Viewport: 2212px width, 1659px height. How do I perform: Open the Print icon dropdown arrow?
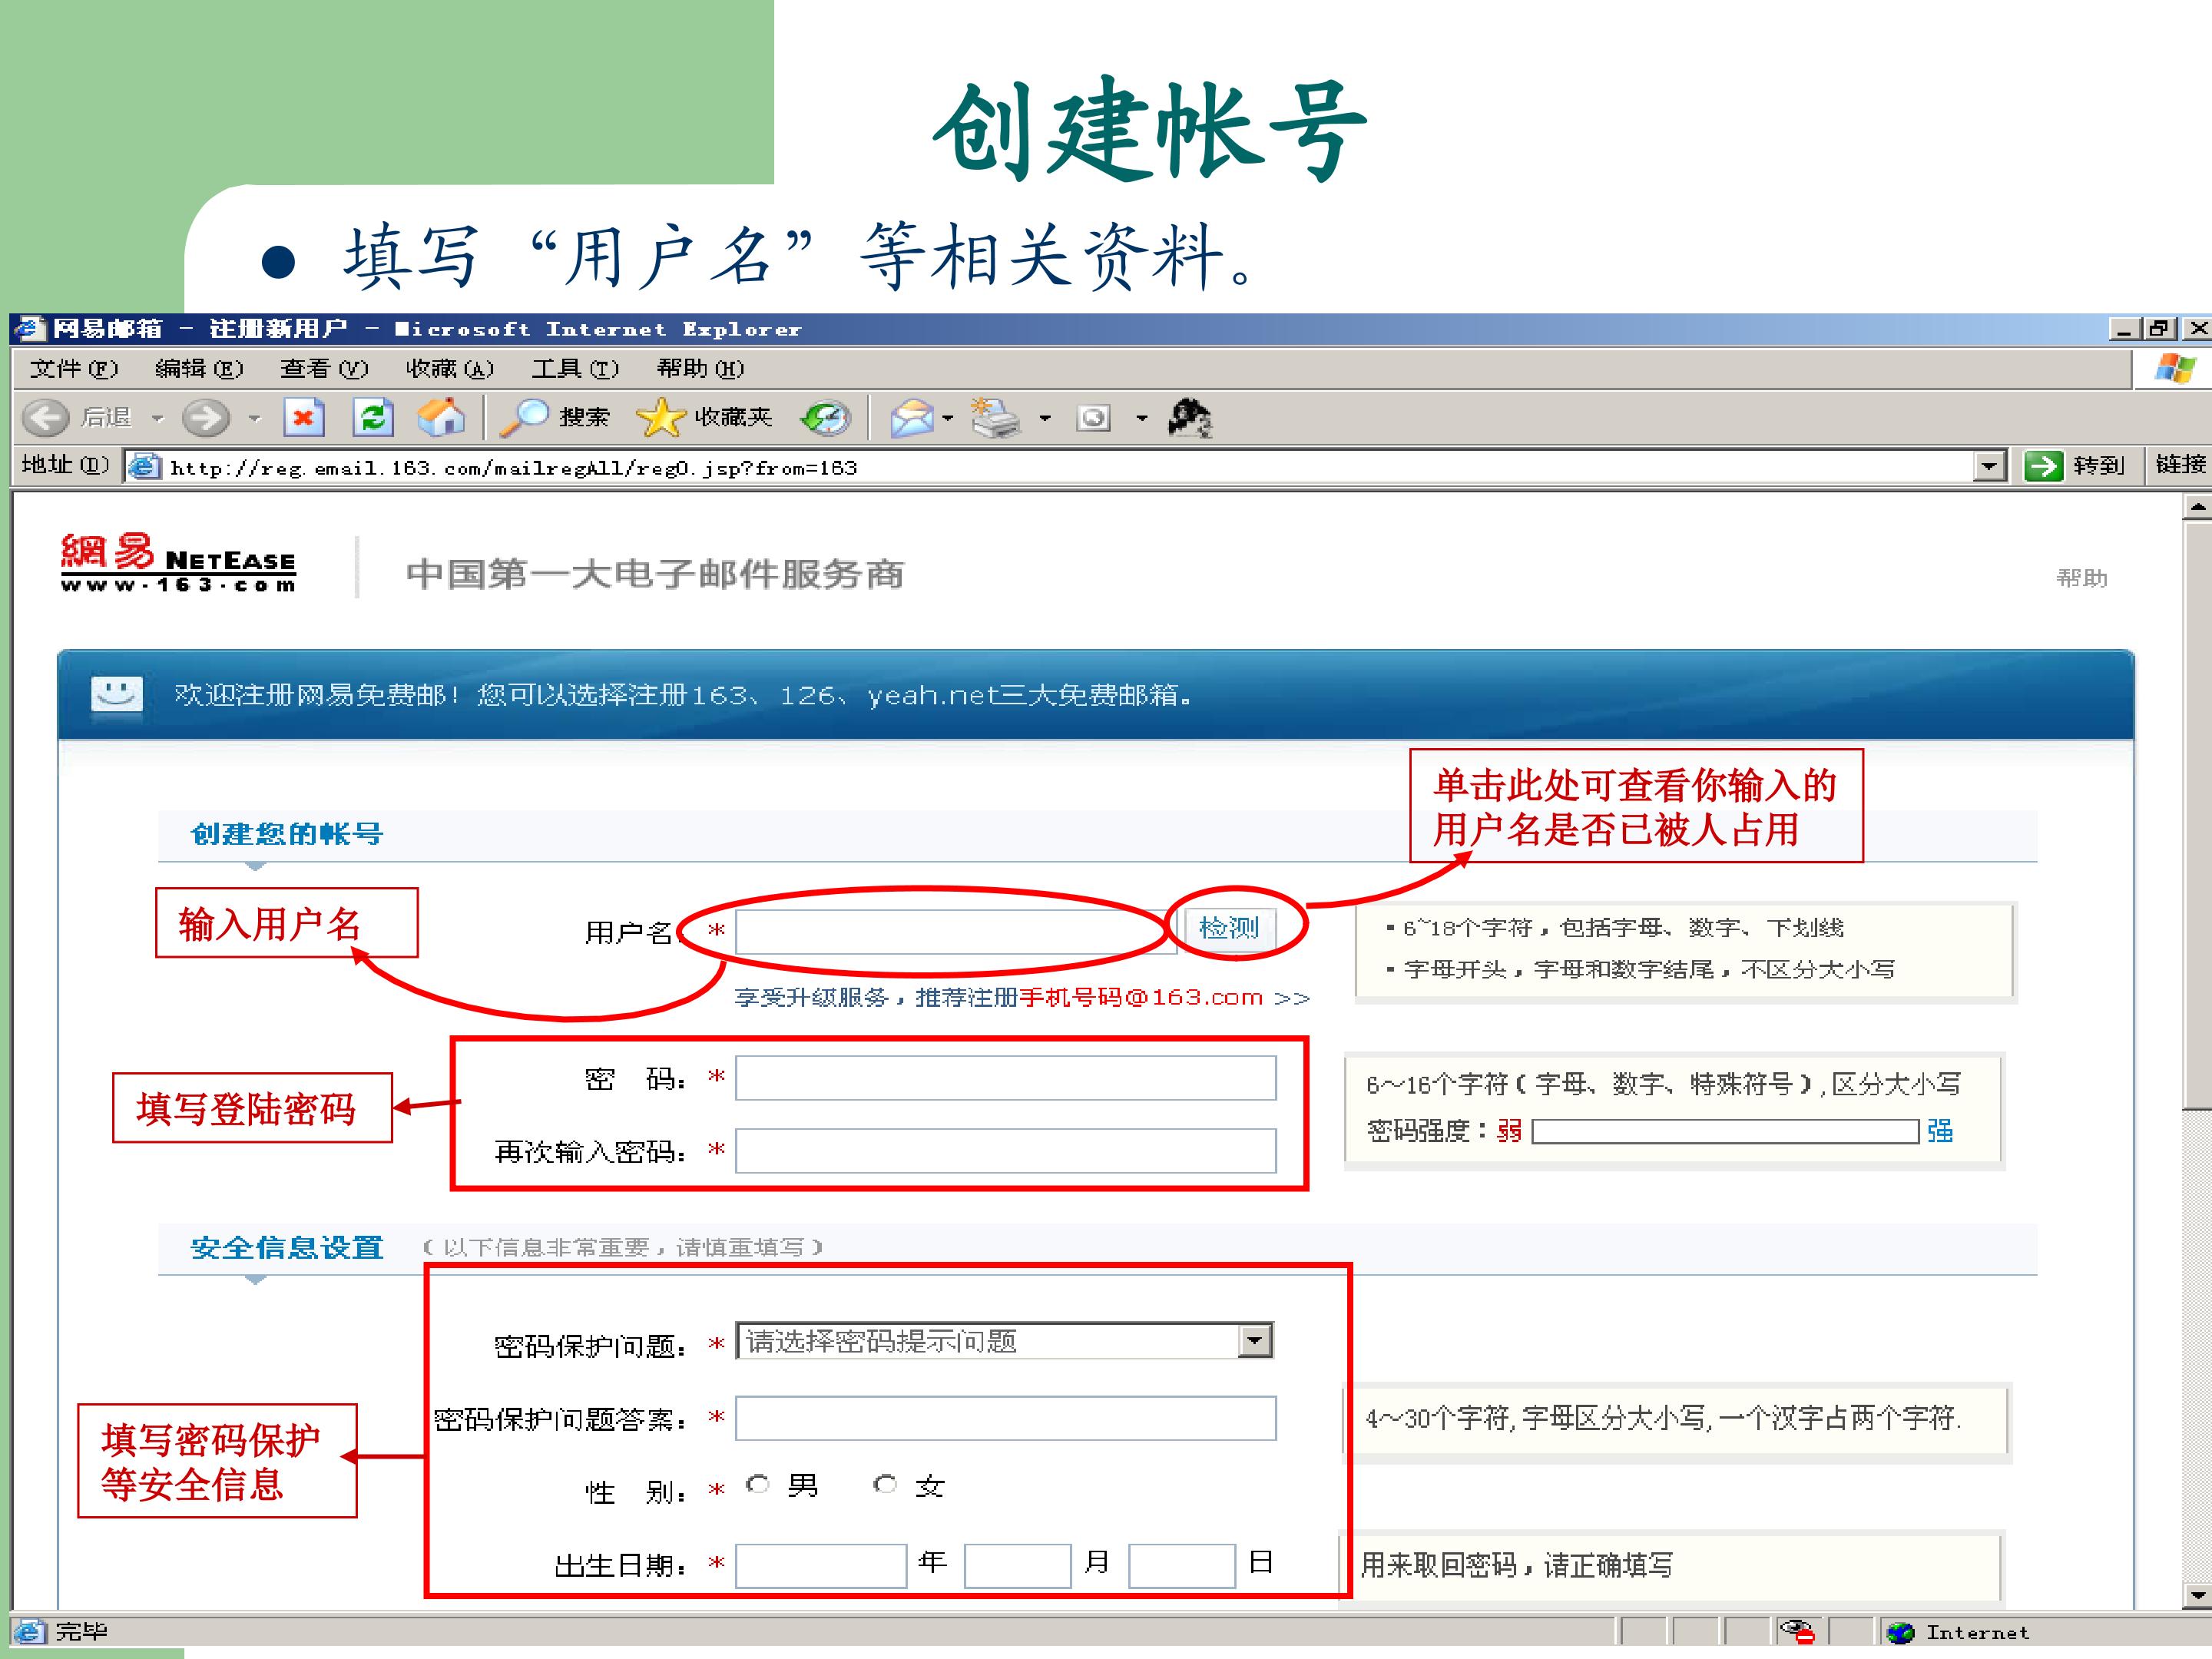(x=1045, y=418)
